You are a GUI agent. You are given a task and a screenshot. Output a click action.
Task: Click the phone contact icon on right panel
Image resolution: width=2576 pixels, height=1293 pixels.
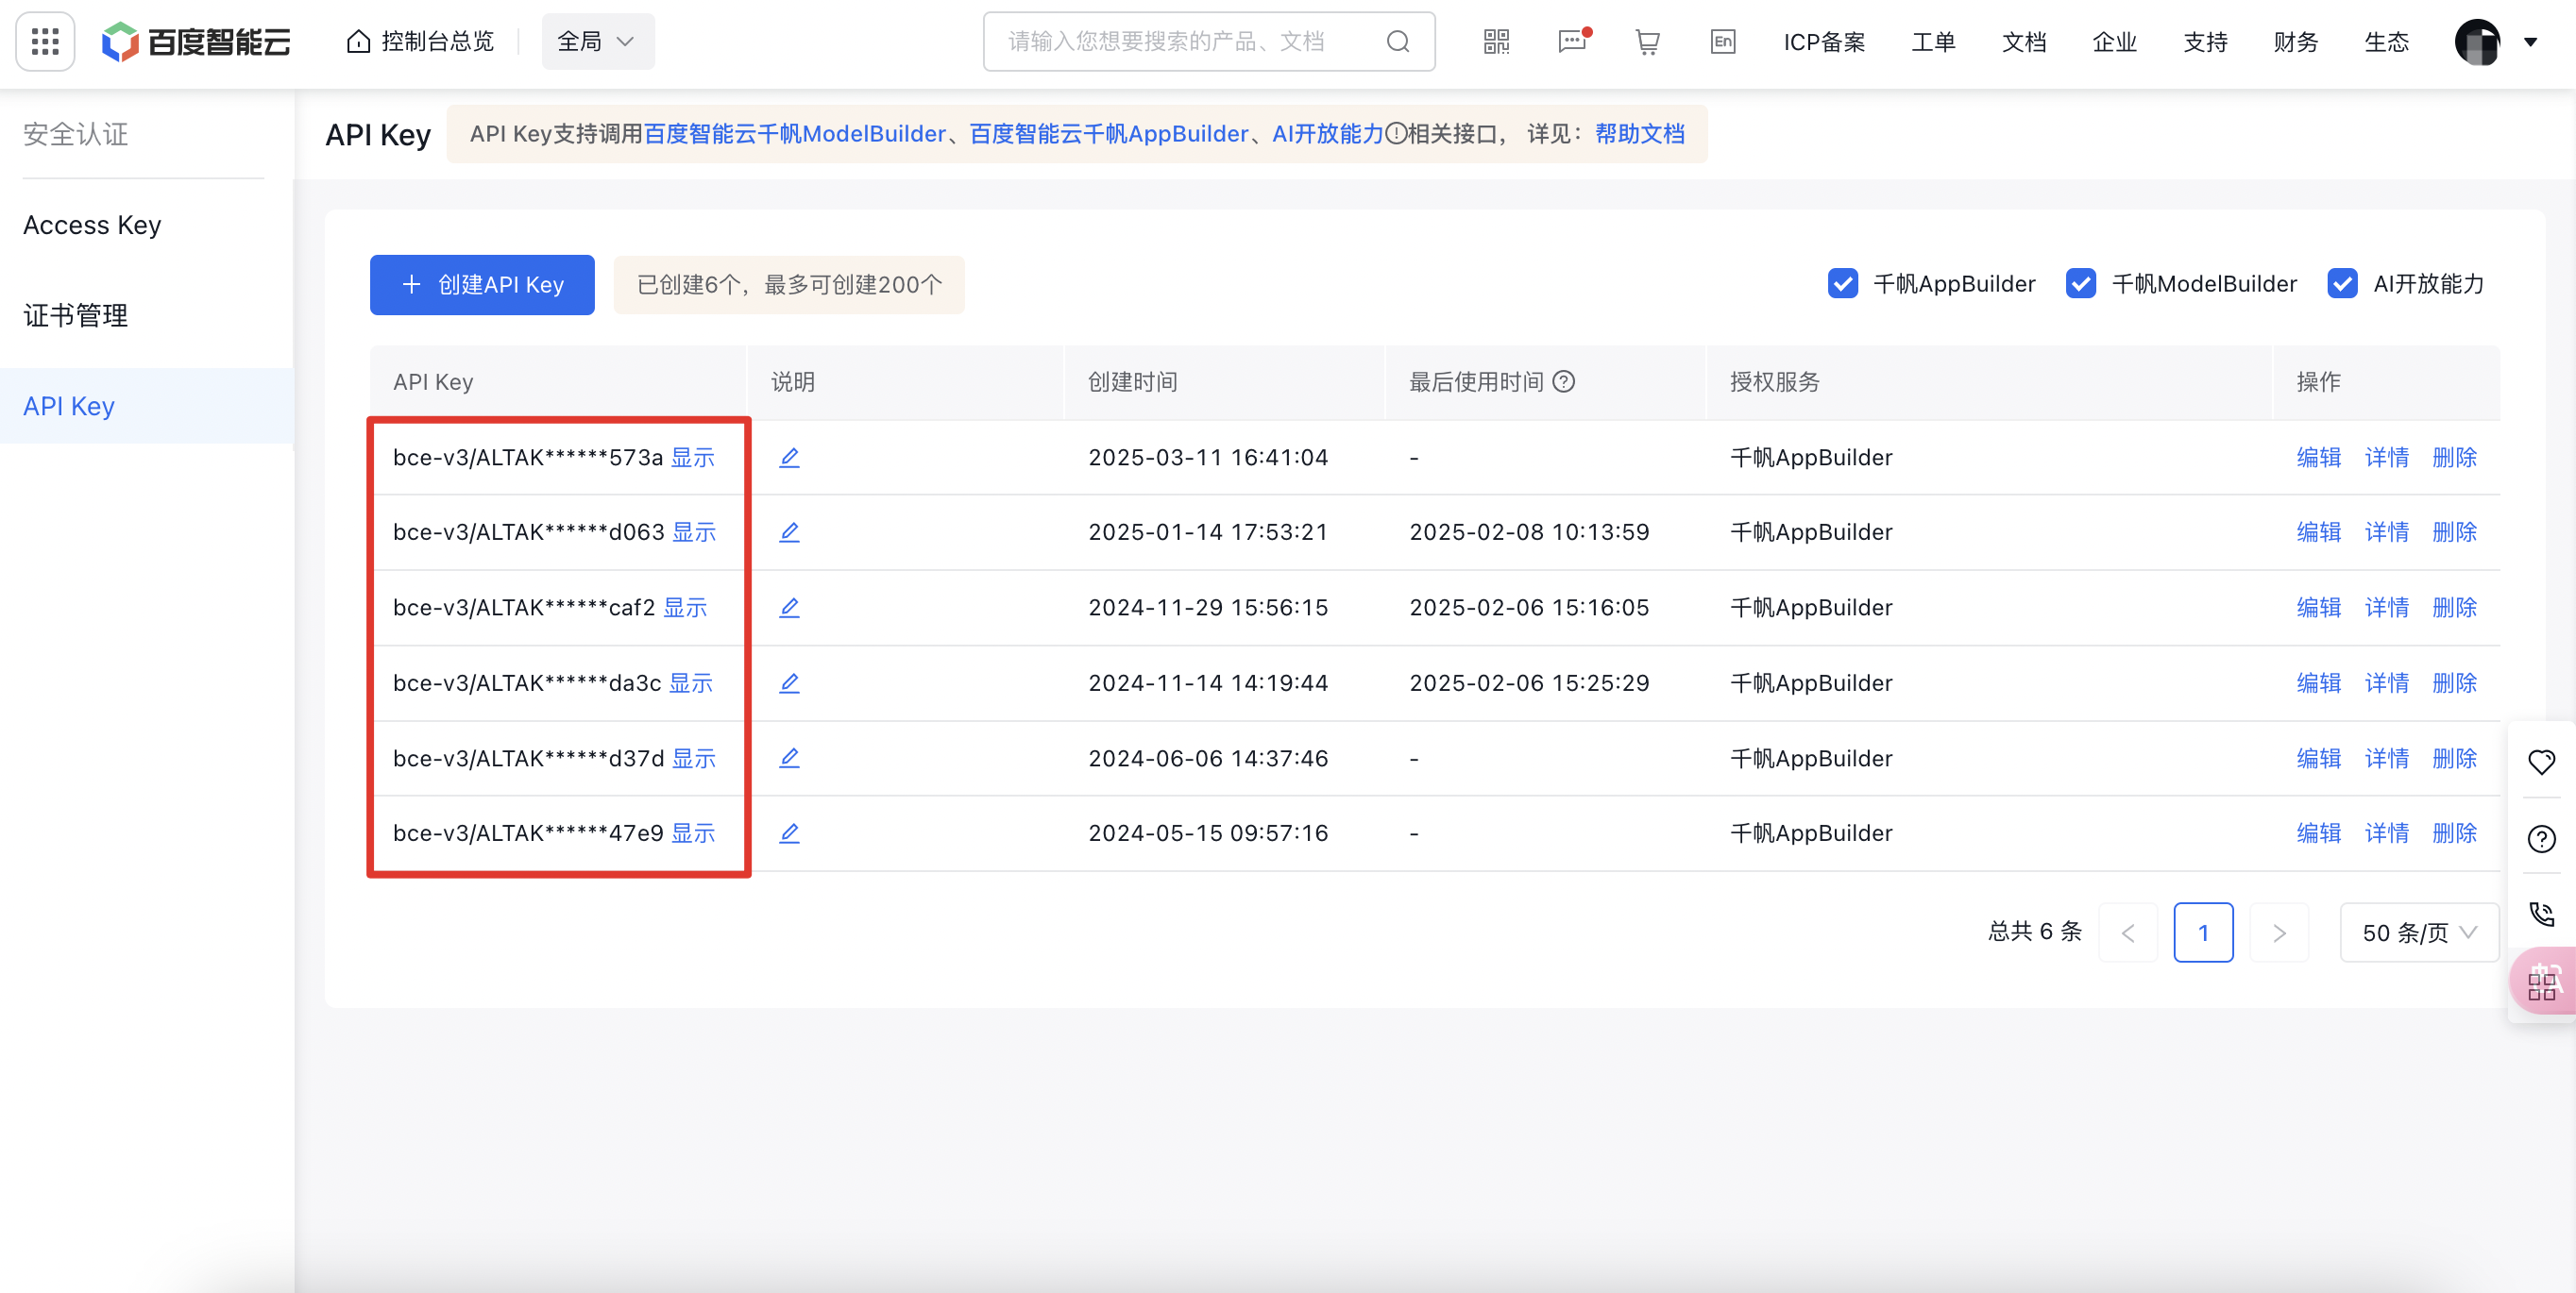[2541, 914]
